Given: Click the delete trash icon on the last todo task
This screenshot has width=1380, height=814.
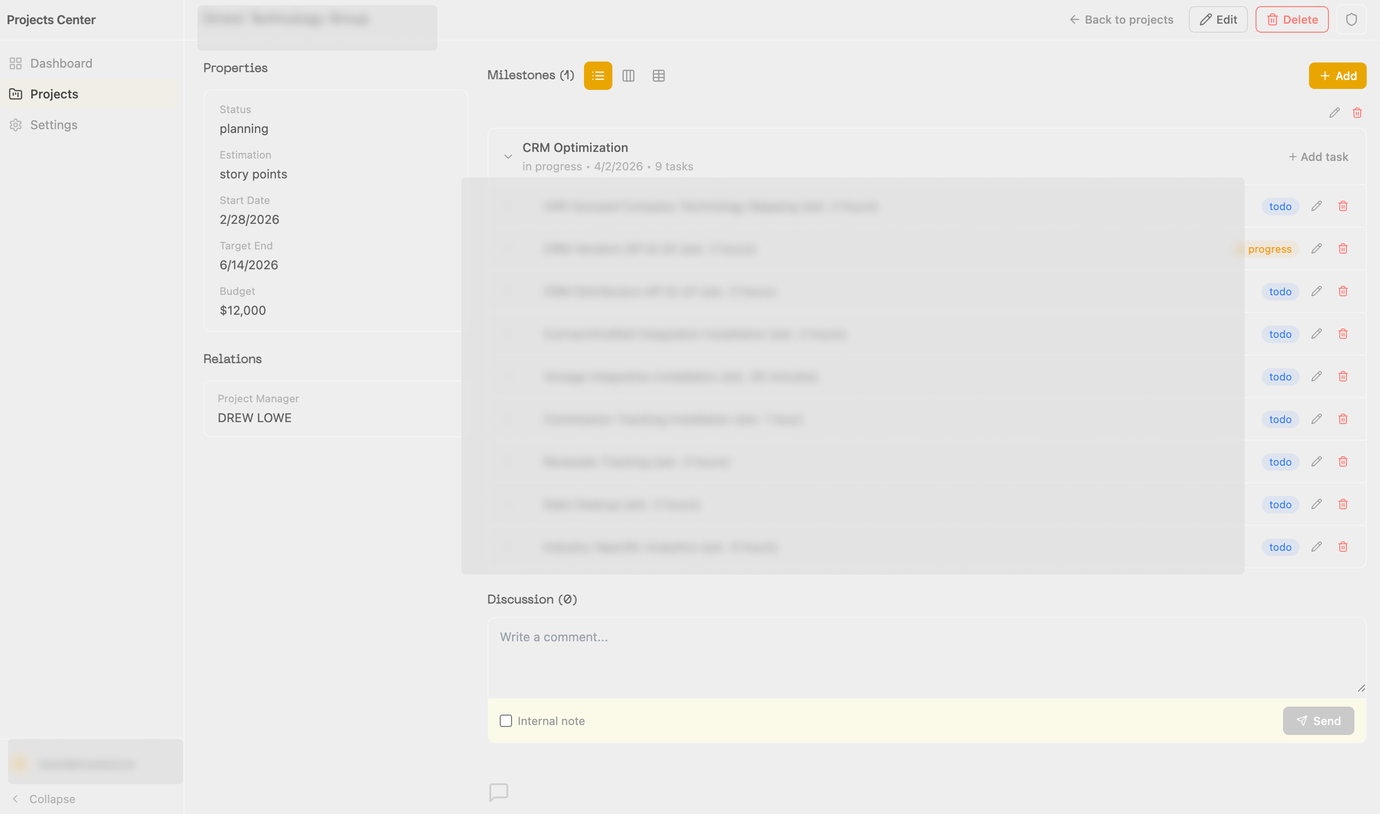Looking at the screenshot, I should click(x=1343, y=546).
